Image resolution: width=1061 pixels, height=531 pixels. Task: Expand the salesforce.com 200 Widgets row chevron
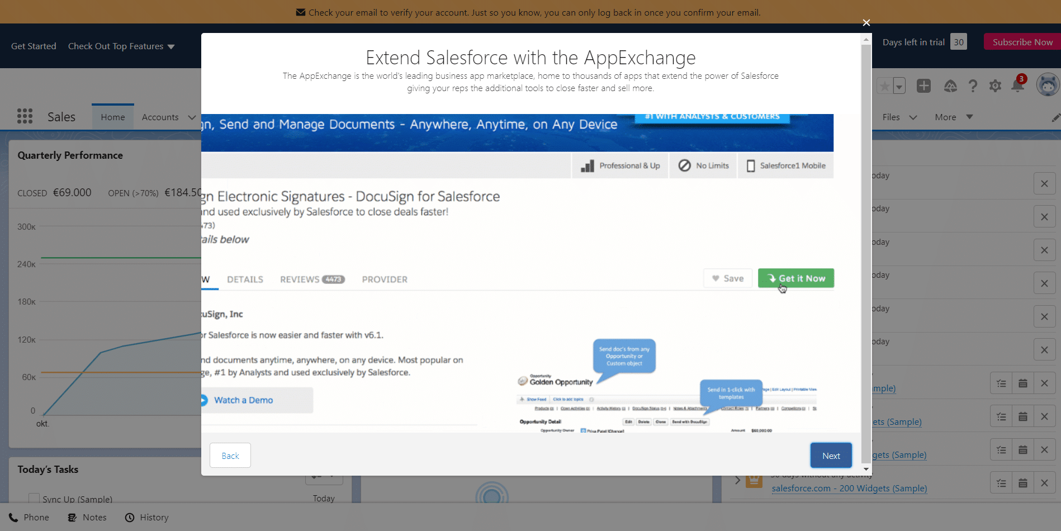point(737,480)
